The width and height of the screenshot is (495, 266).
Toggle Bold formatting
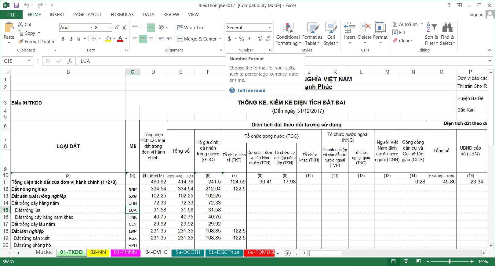(x=63, y=39)
